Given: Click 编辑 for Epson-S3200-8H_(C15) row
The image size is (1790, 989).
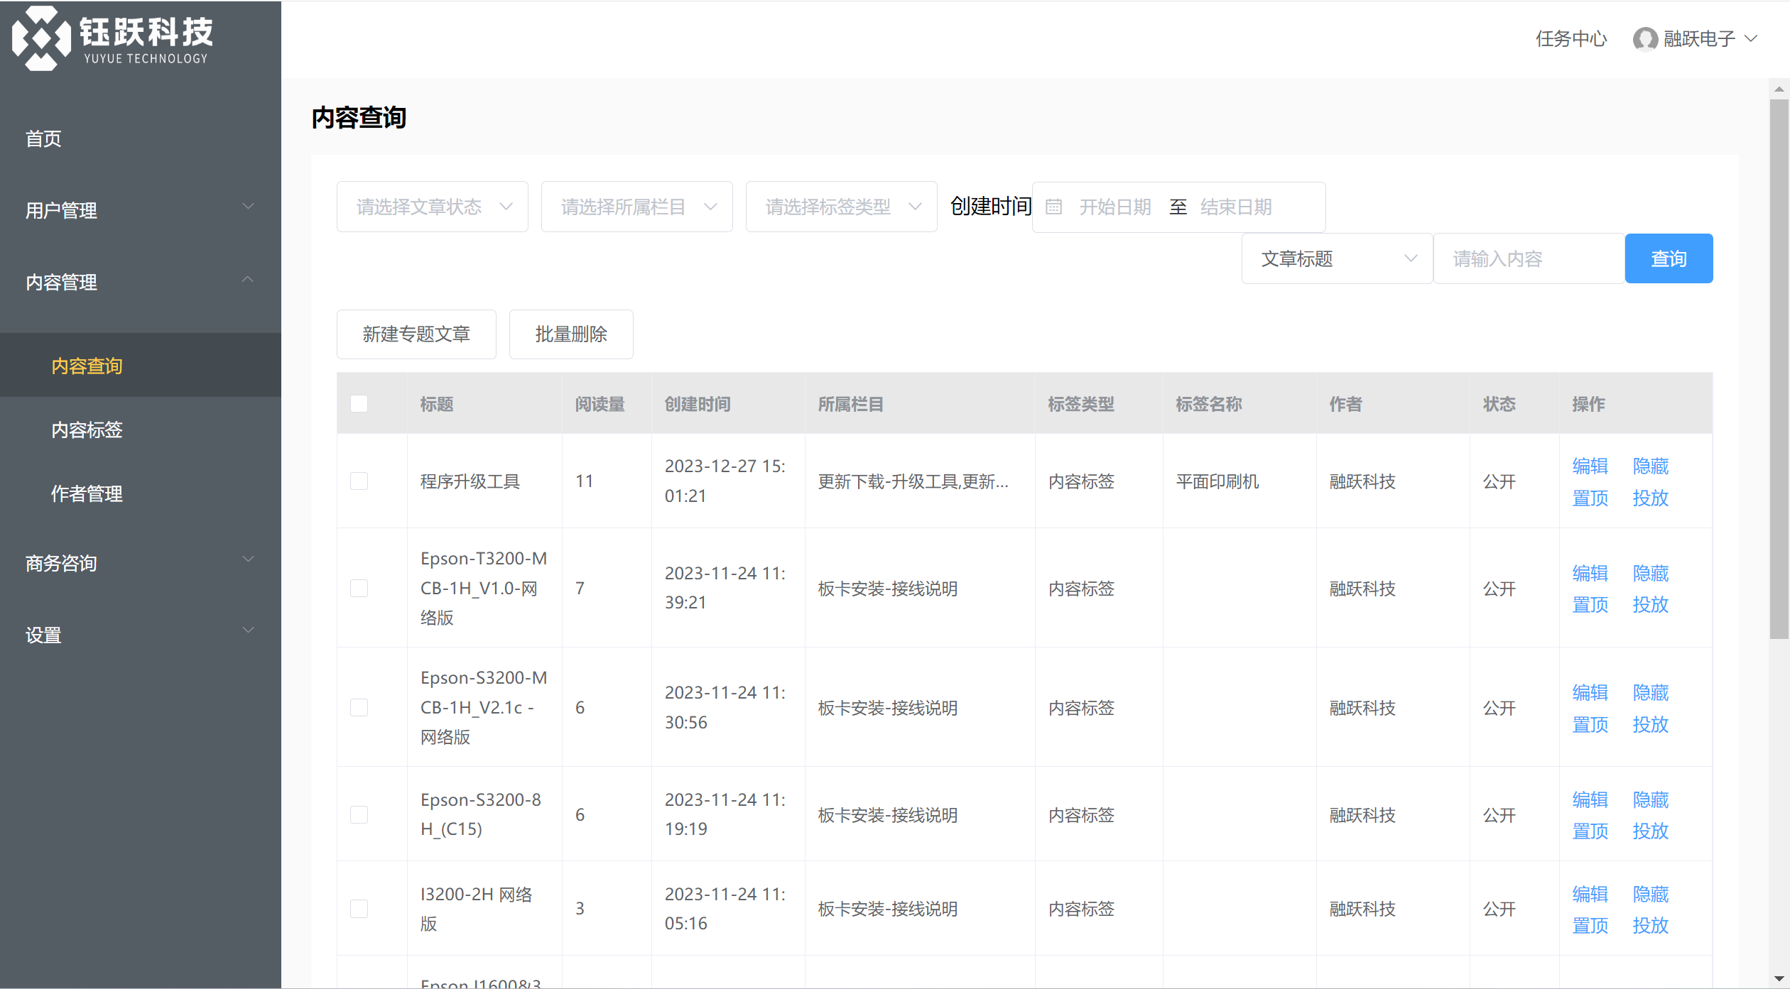Looking at the screenshot, I should point(1590,799).
